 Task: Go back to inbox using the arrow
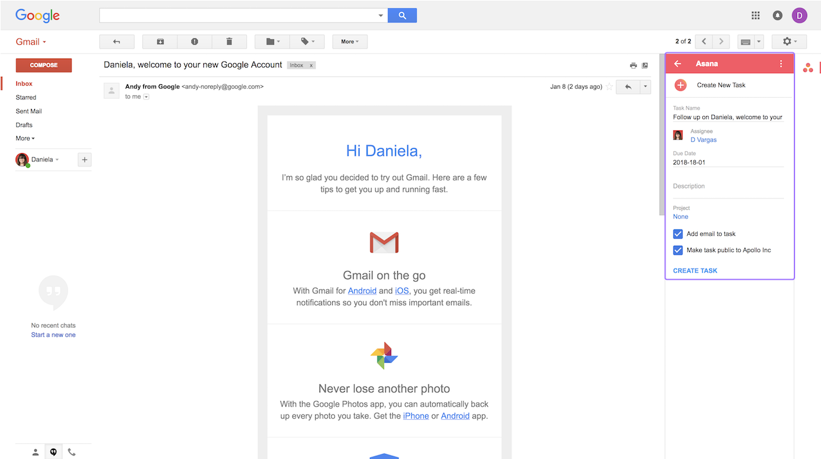pyautogui.click(x=117, y=42)
